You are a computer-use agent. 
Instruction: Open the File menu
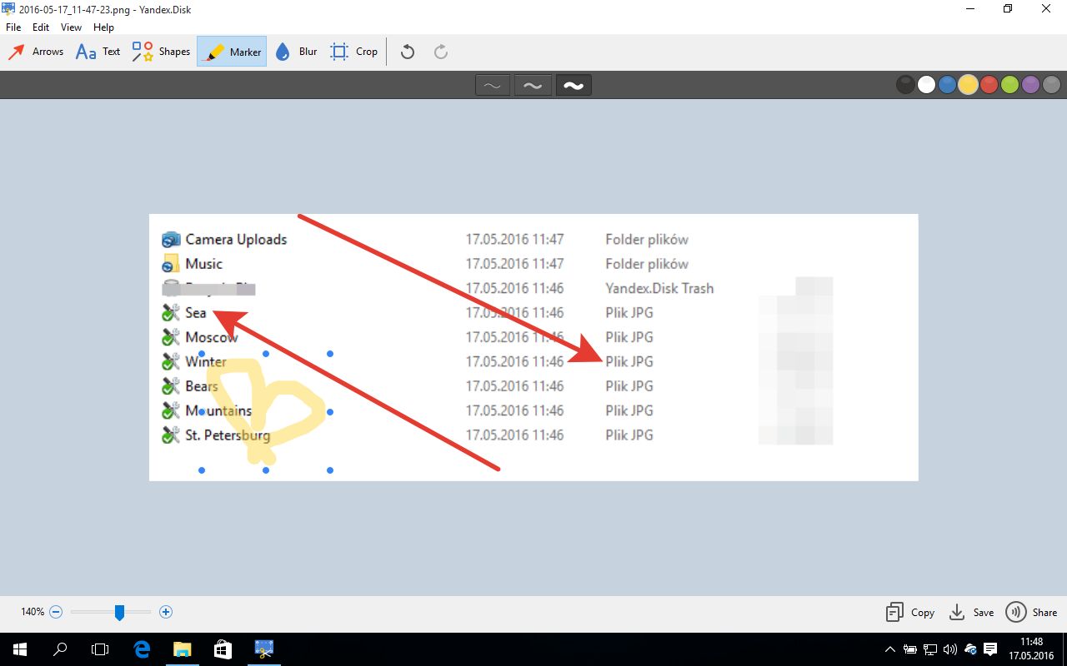point(13,27)
